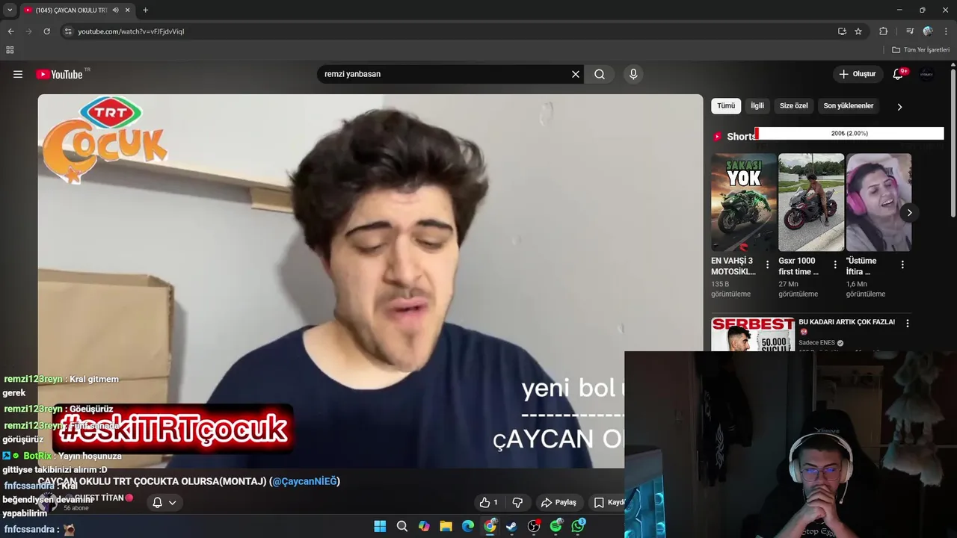This screenshot has height=538, width=957.
Task: Expand the tab search dropdown arrow
Action: (x=10, y=10)
